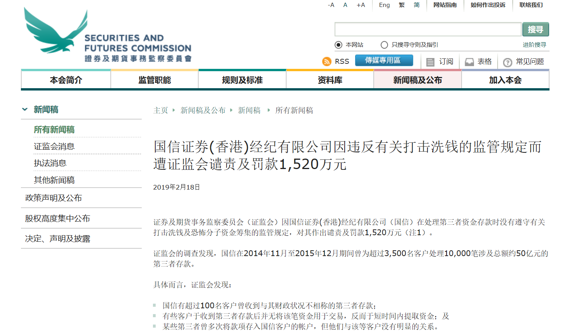The image size is (565, 335).
Task: Click the subscription (订阅) list icon
Action: click(430, 62)
